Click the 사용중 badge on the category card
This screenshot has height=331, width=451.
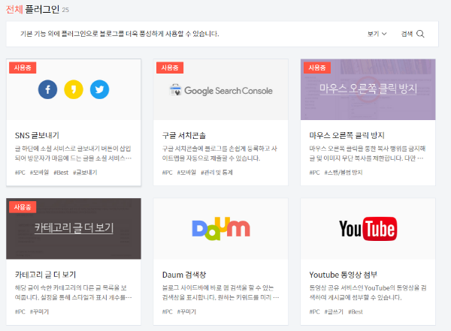(23, 207)
